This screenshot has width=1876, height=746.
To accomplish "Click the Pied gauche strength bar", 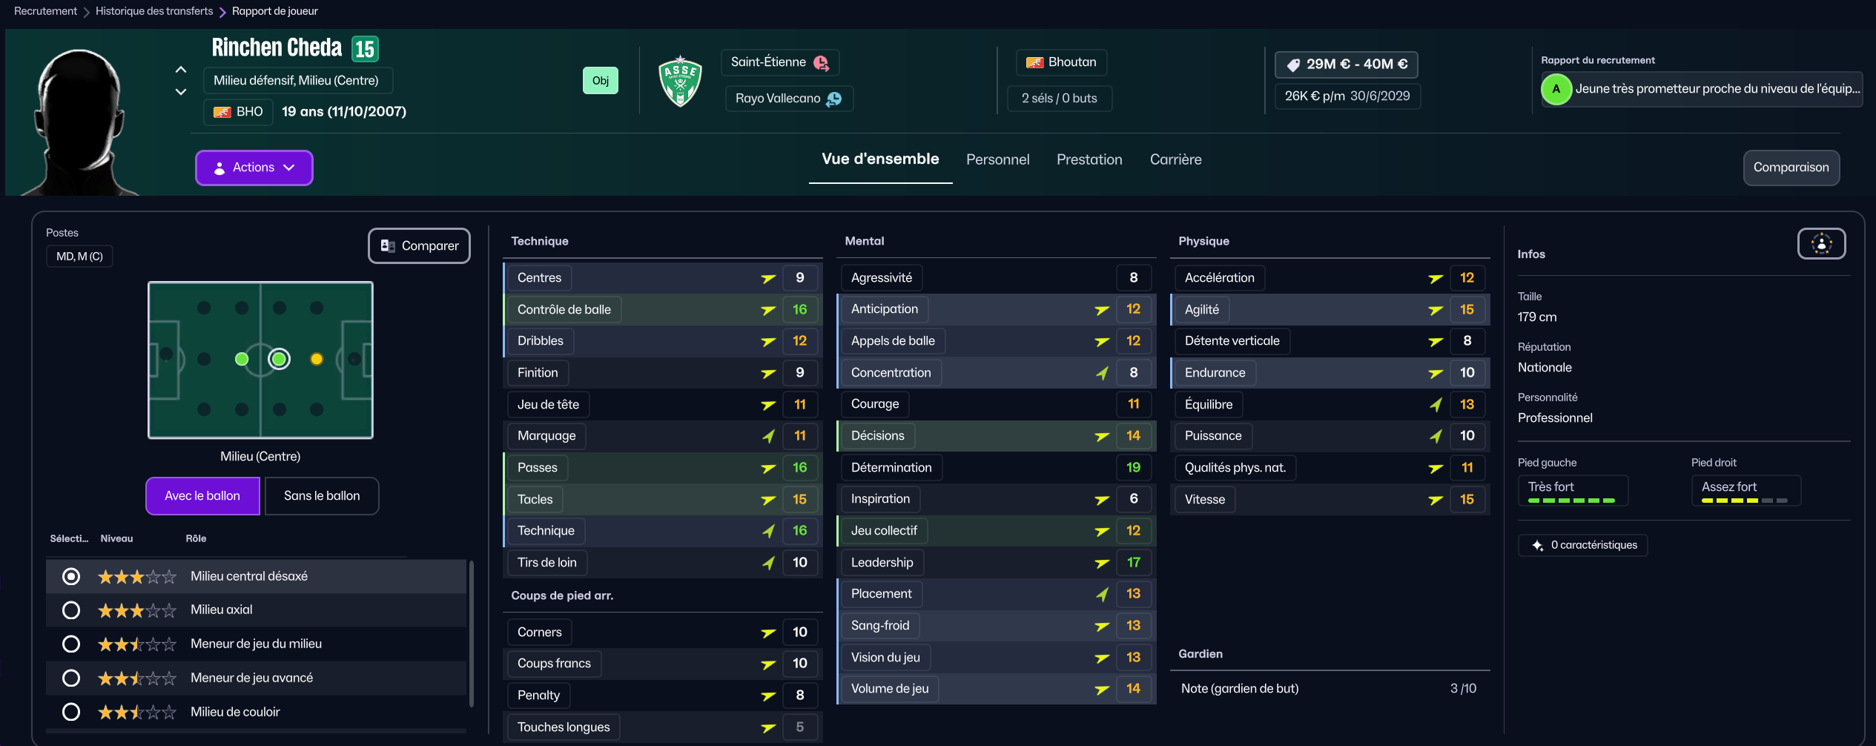I will tap(1571, 501).
